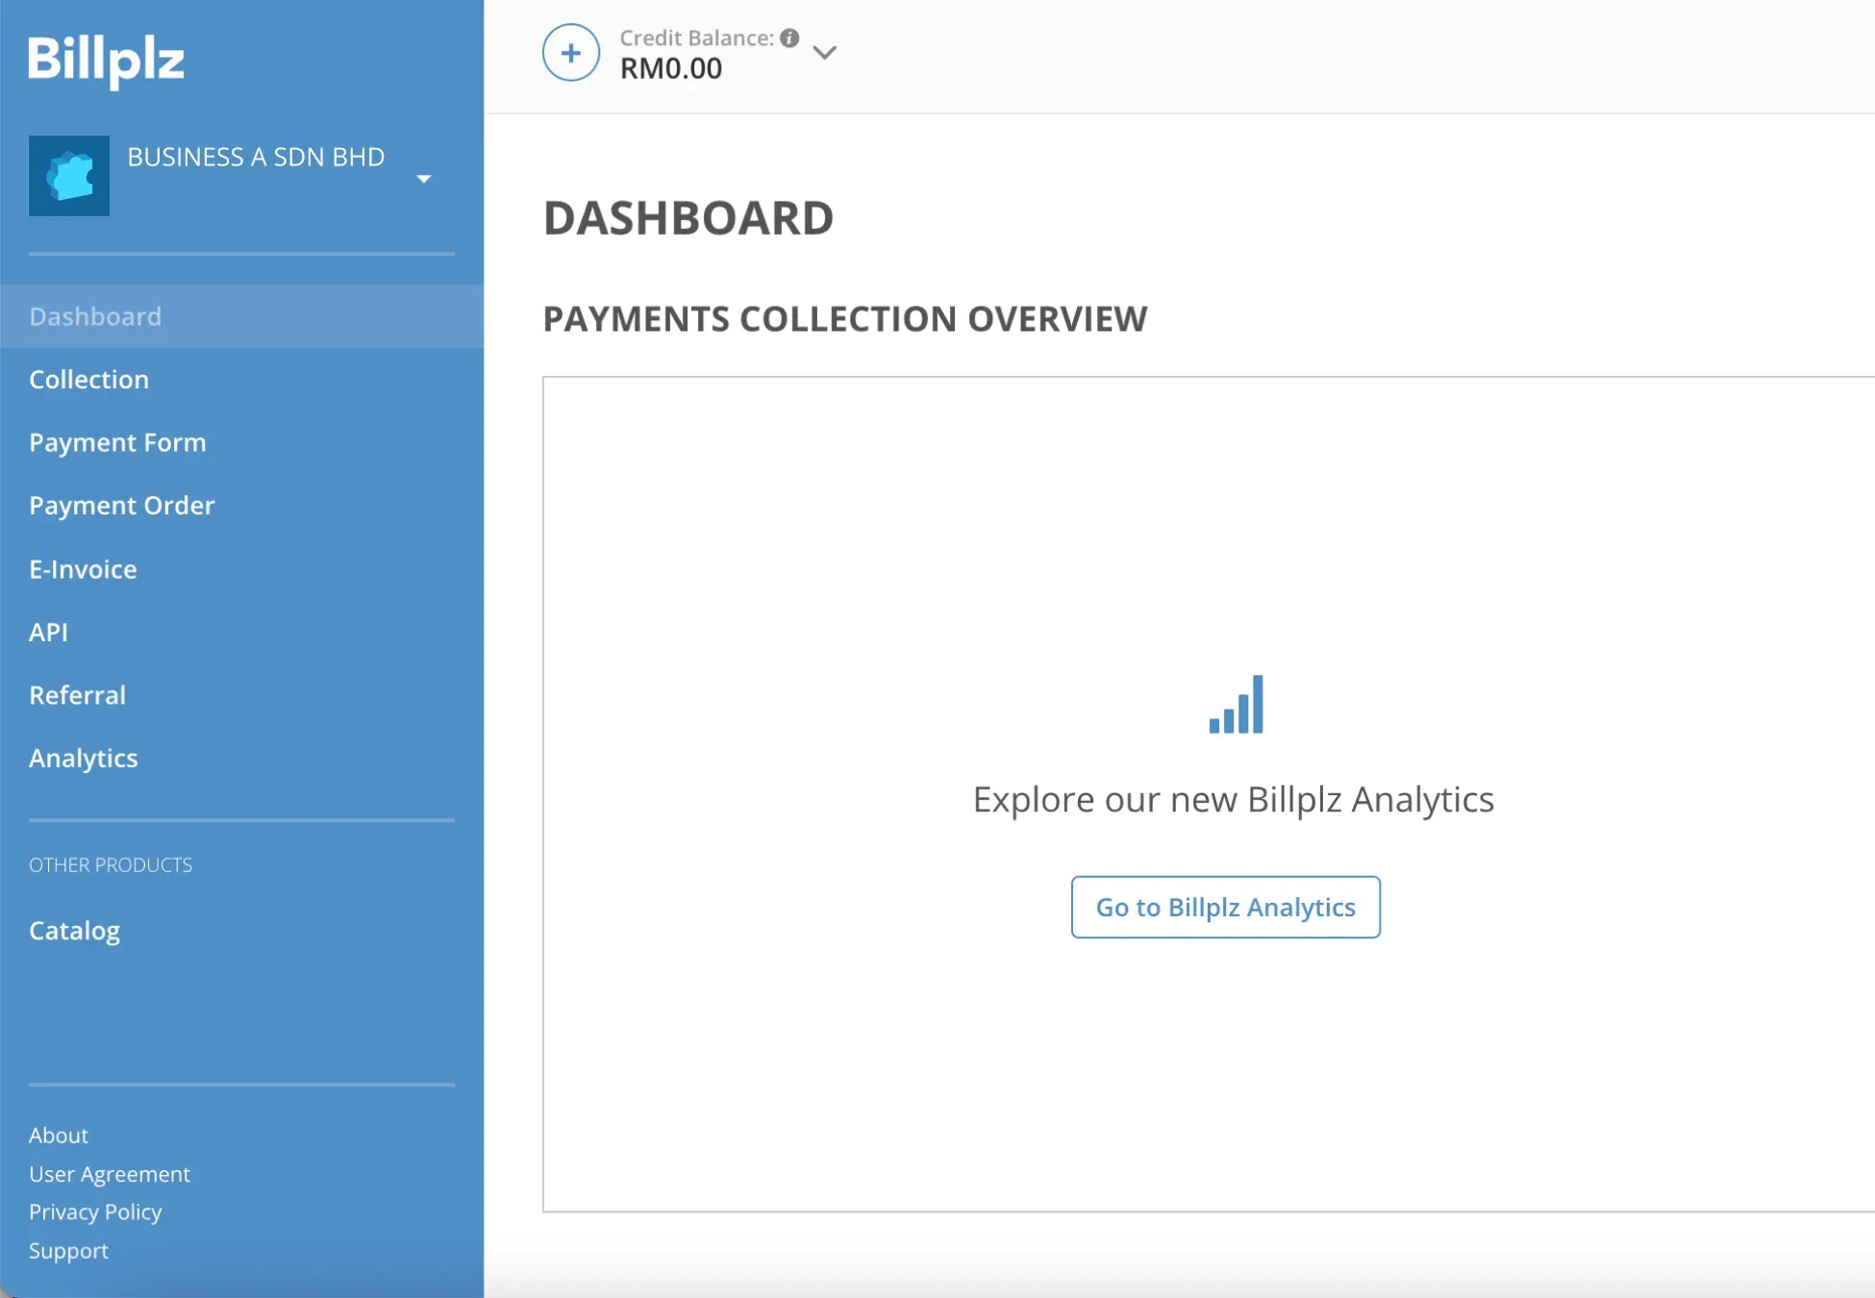Expand the Business A Sdn Bhd account dropdown
Viewport: 1875px width, 1298px height.
coord(423,179)
